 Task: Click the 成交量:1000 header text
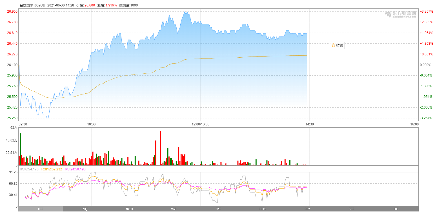pos(128,5)
